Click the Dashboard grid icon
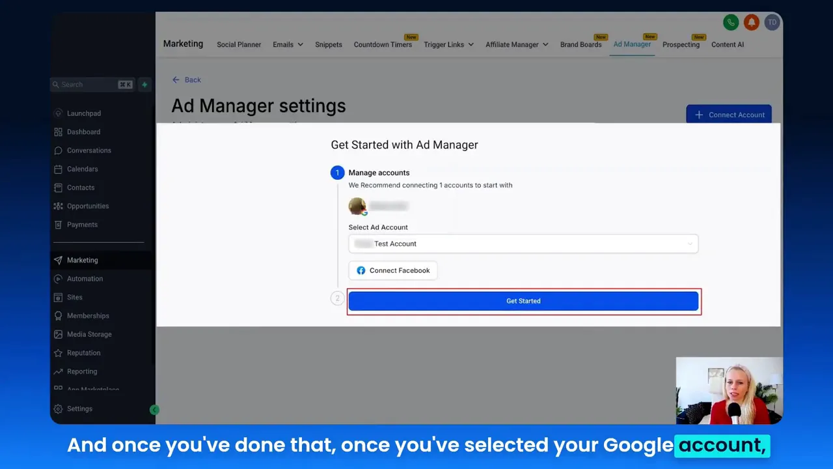 [x=59, y=132]
